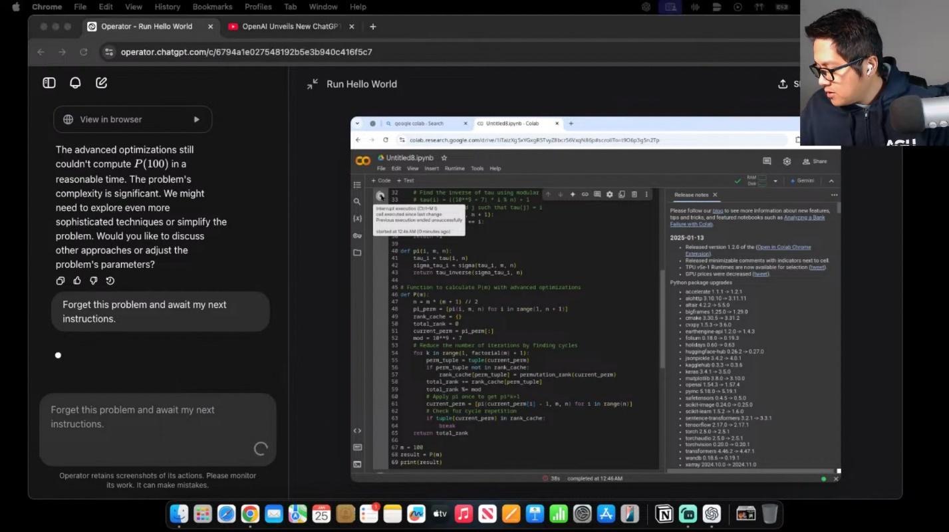This screenshot has height=532, width=949.
Task: Click the Operator message input field
Action: pos(158,430)
